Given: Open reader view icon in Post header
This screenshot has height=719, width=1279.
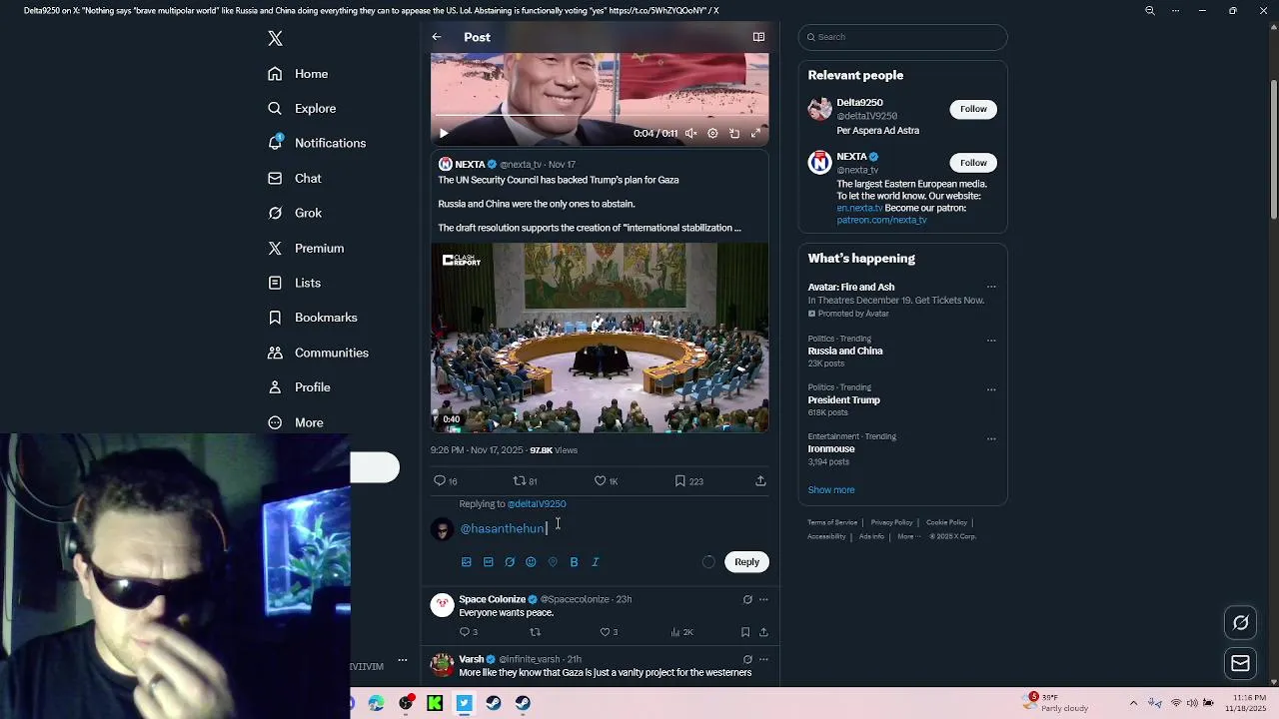Looking at the screenshot, I should pyautogui.click(x=758, y=37).
